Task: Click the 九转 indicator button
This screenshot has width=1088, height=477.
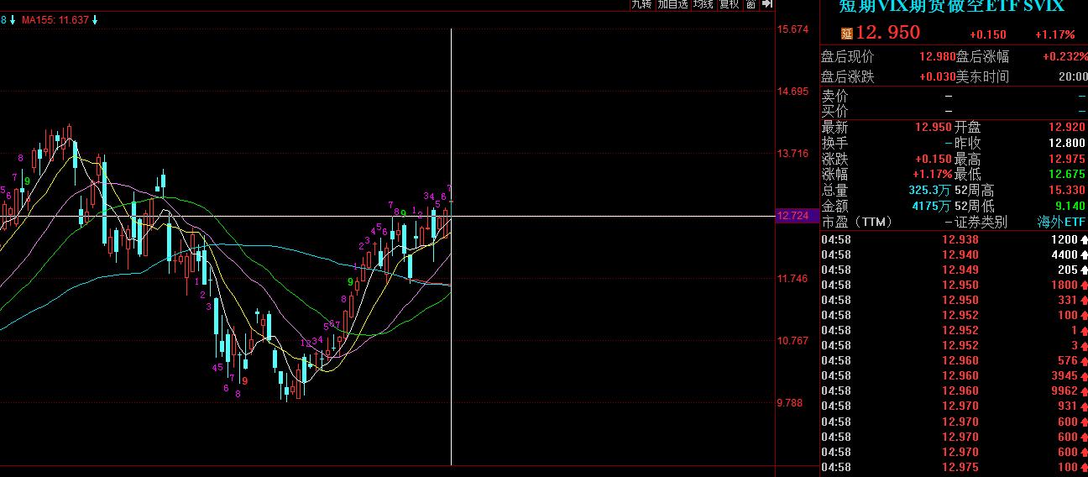Action: (641, 4)
